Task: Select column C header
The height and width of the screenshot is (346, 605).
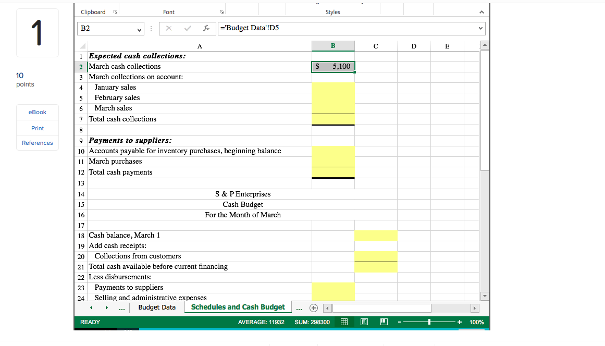Action: click(376, 46)
